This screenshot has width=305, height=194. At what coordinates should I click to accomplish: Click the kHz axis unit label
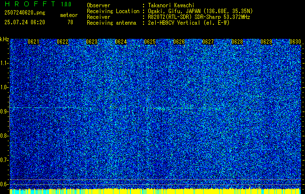pyautogui.click(x=4, y=39)
